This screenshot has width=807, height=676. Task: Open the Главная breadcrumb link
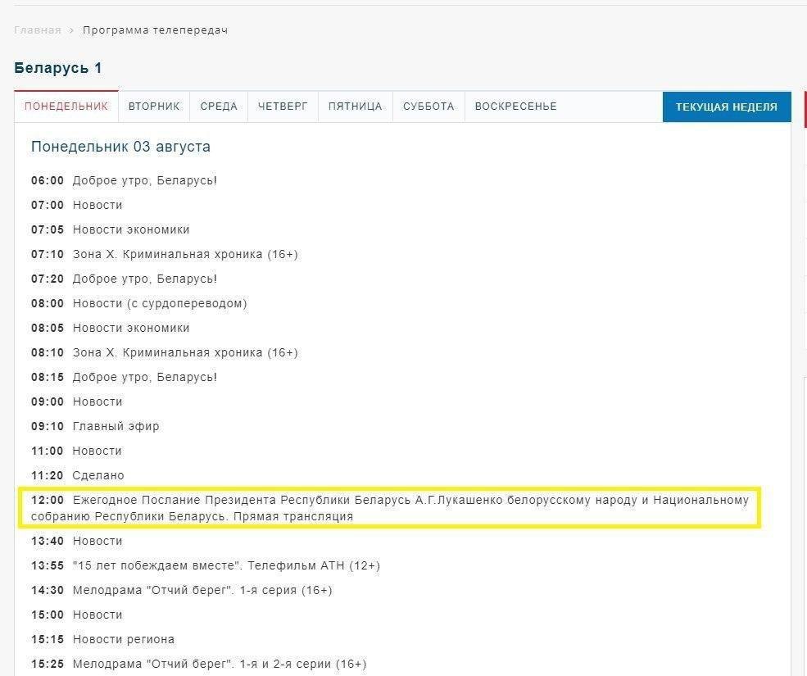[x=38, y=30]
